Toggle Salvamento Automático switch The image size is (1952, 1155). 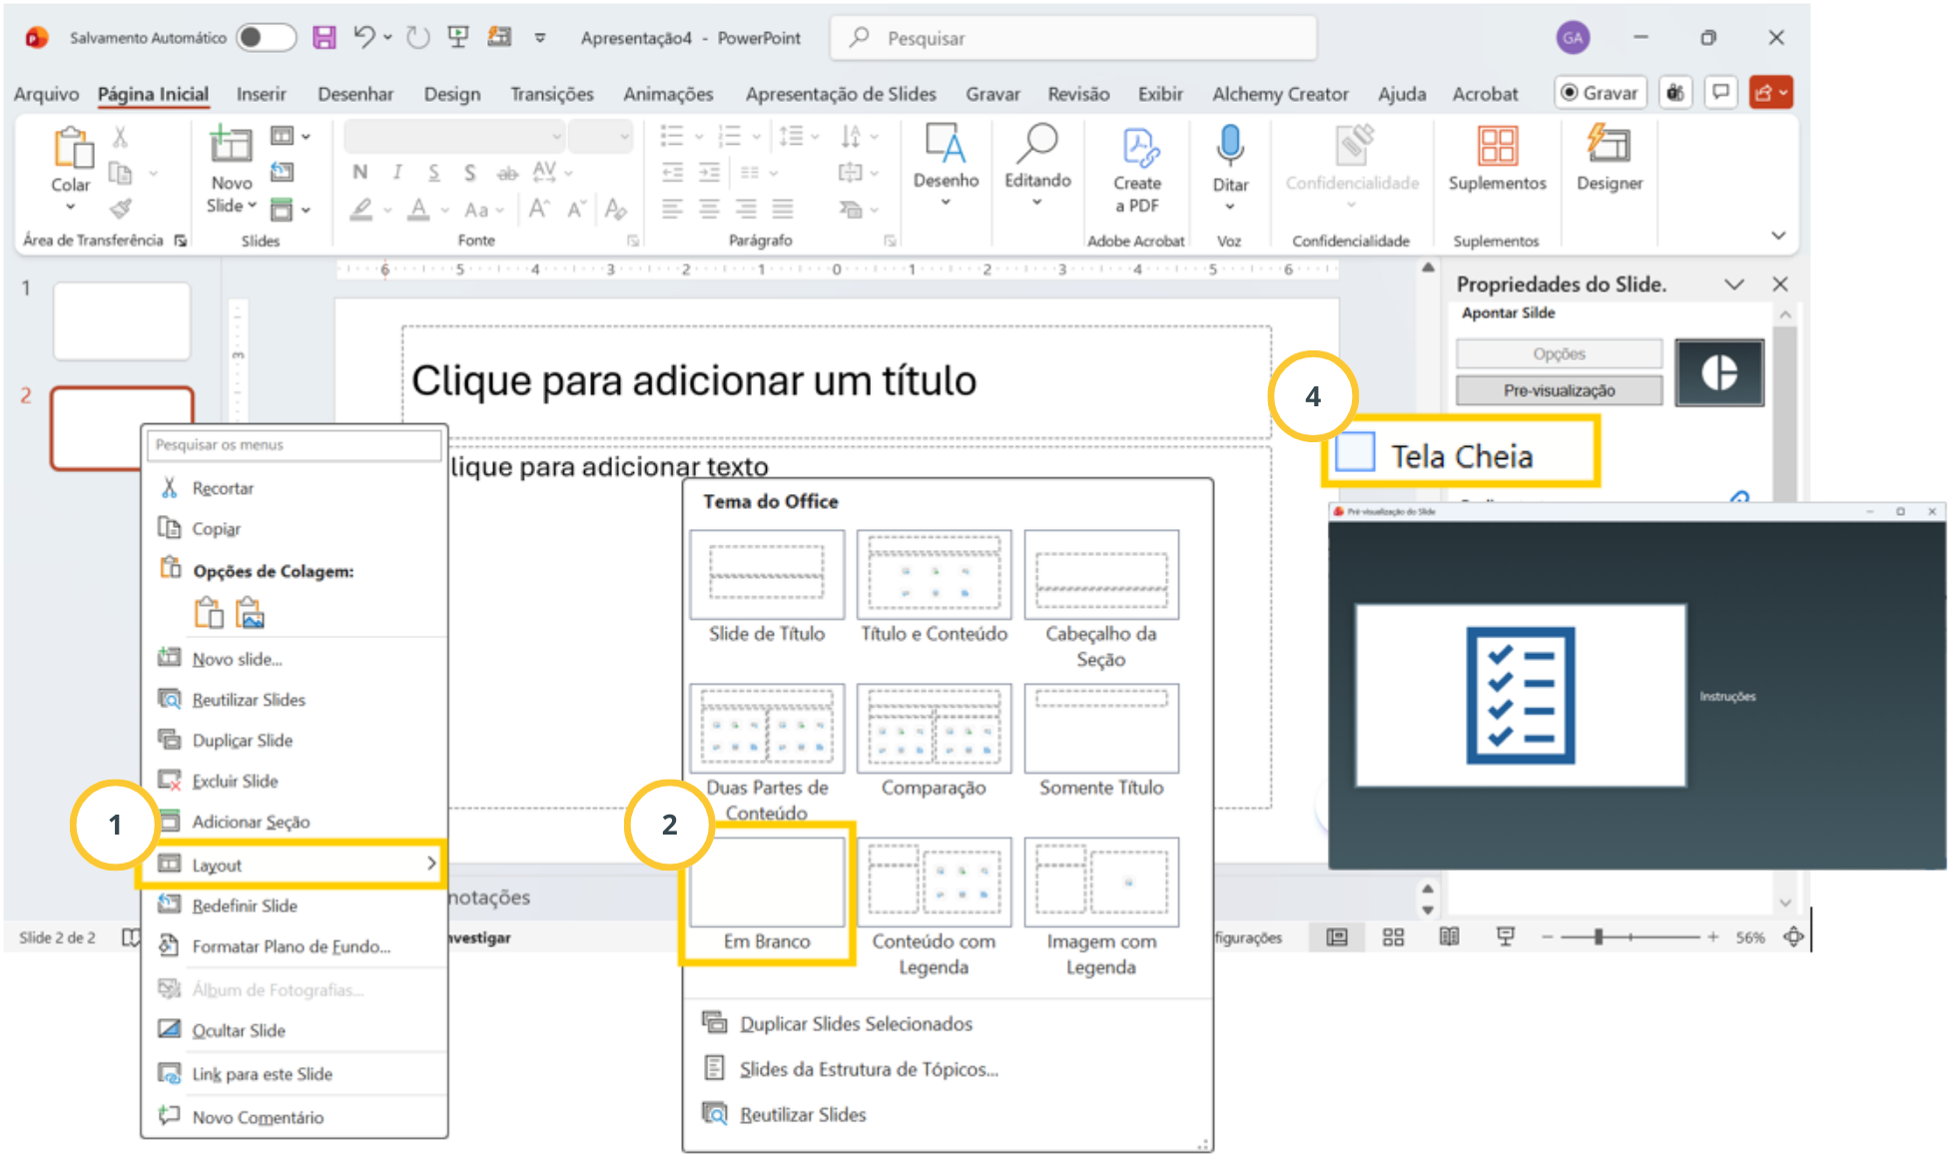(266, 38)
